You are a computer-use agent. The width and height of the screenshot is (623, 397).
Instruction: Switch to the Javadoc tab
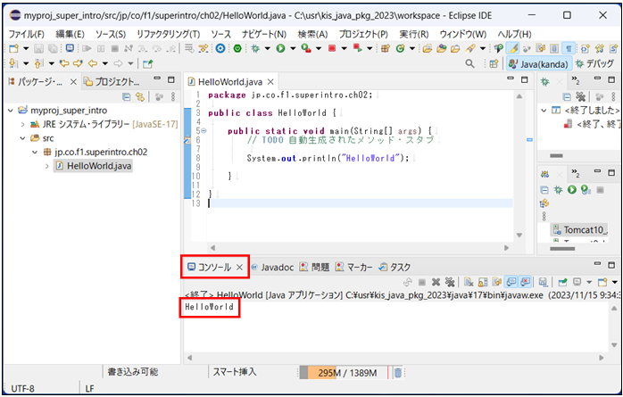click(272, 267)
